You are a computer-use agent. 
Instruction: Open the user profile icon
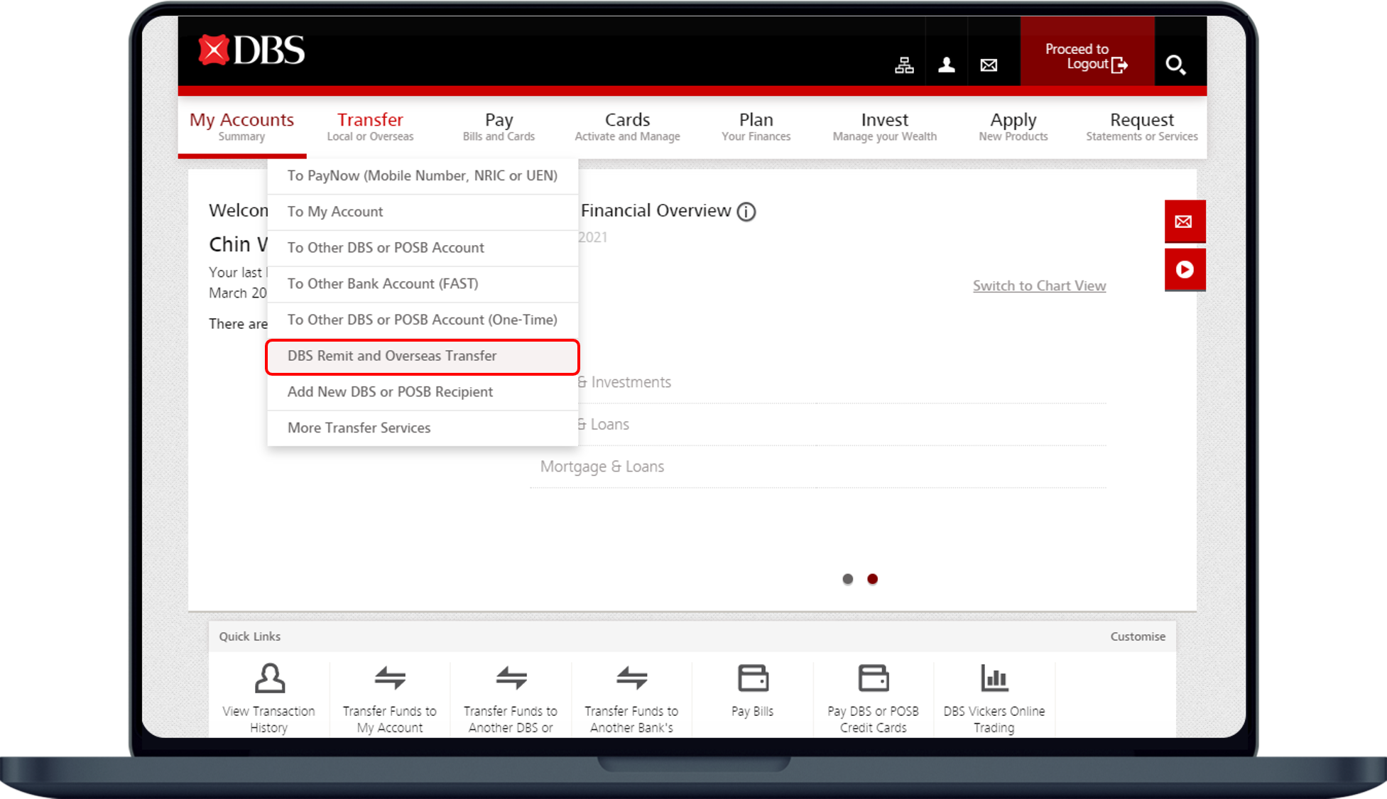pos(946,65)
